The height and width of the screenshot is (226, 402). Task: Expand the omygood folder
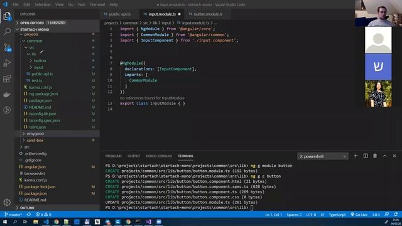[x=35, y=134]
